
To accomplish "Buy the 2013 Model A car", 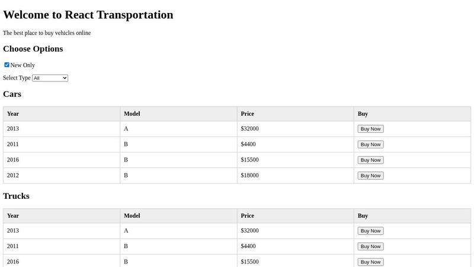I will coord(370,129).
